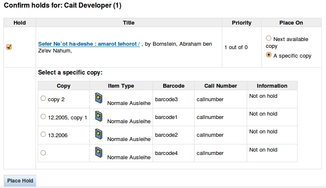
Task: Click the book icon for barcode1
Action: pos(99,115)
